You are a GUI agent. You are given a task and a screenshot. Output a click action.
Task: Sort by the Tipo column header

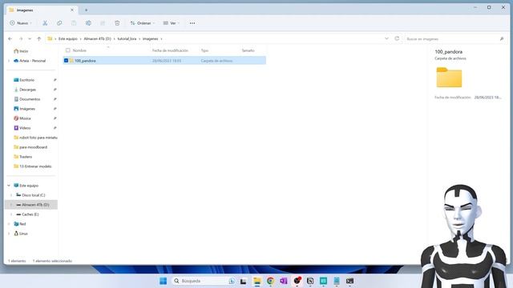pyautogui.click(x=204, y=50)
